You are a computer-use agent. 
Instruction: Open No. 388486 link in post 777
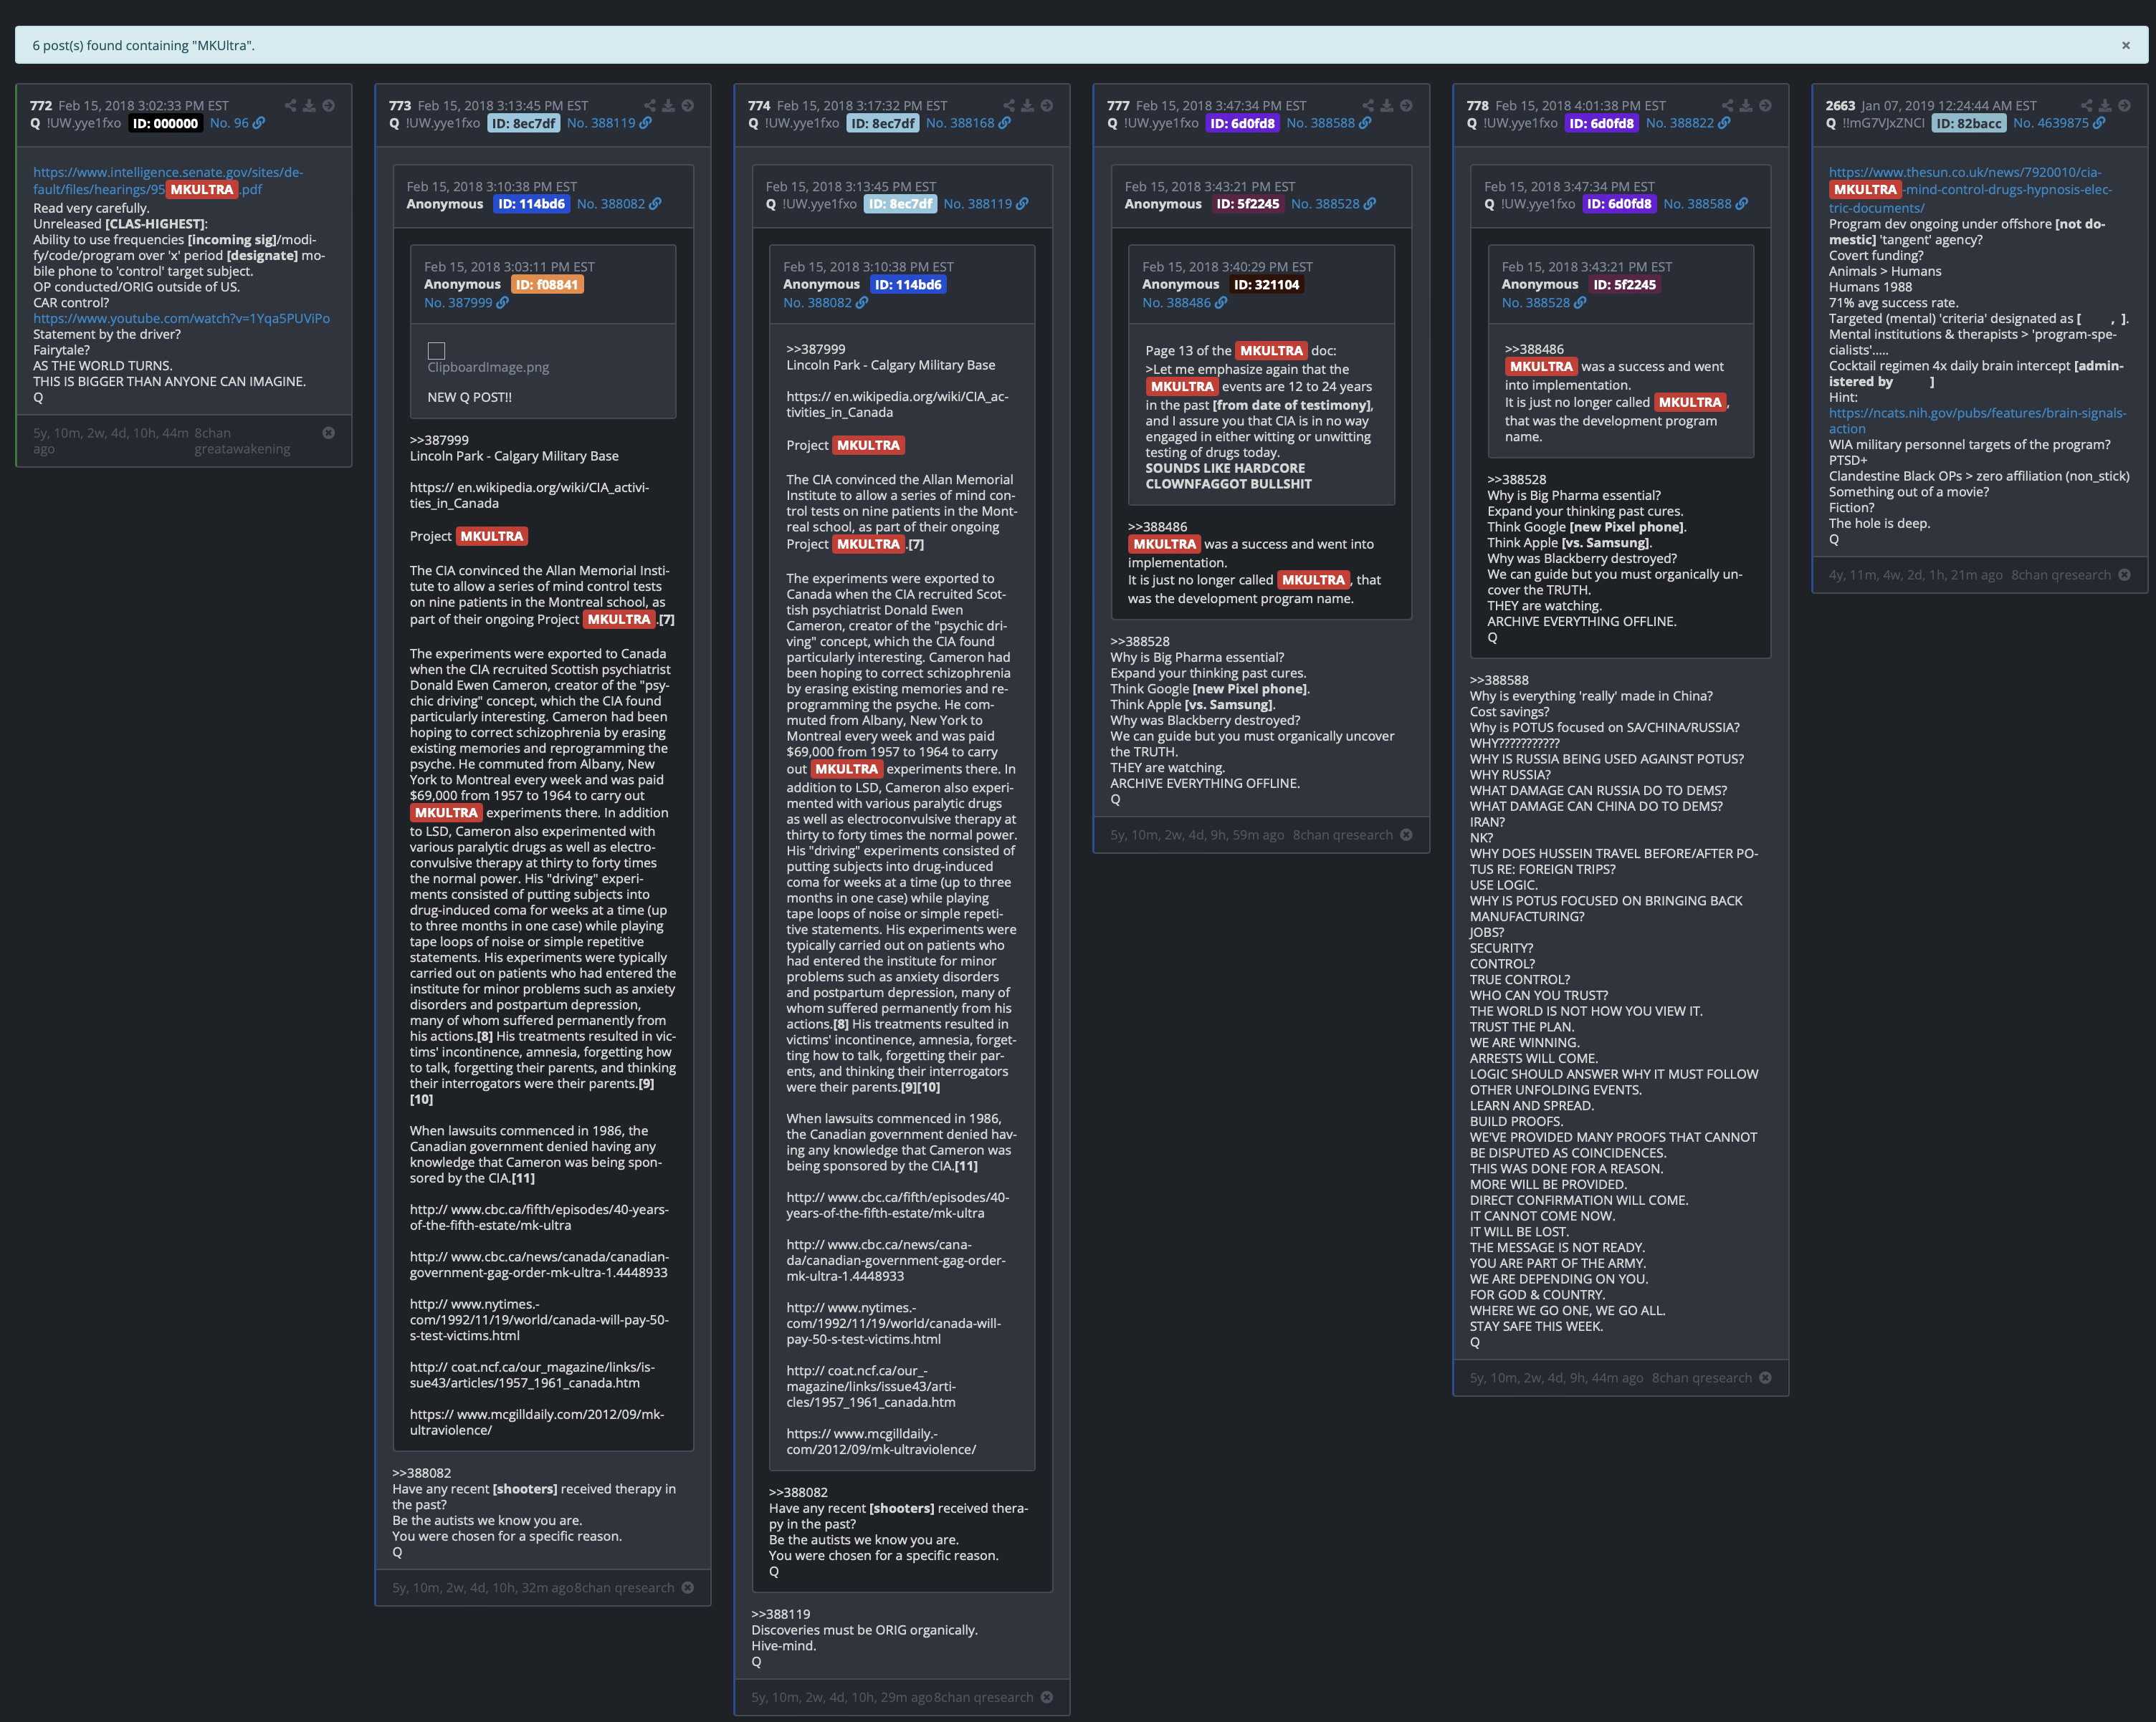[1185, 303]
